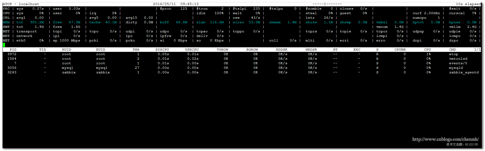
Task: Click the SWP free value 1.8G
Action: coord(76,27)
